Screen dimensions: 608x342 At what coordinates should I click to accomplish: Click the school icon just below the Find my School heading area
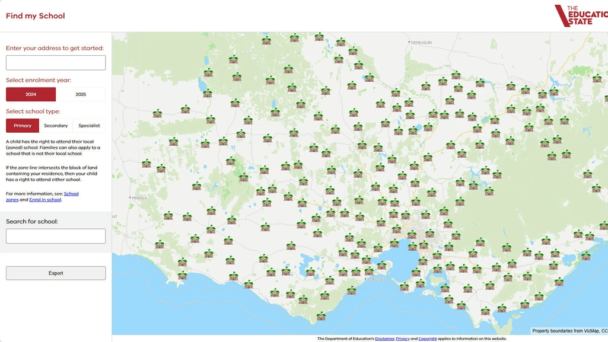click(265, 40)
